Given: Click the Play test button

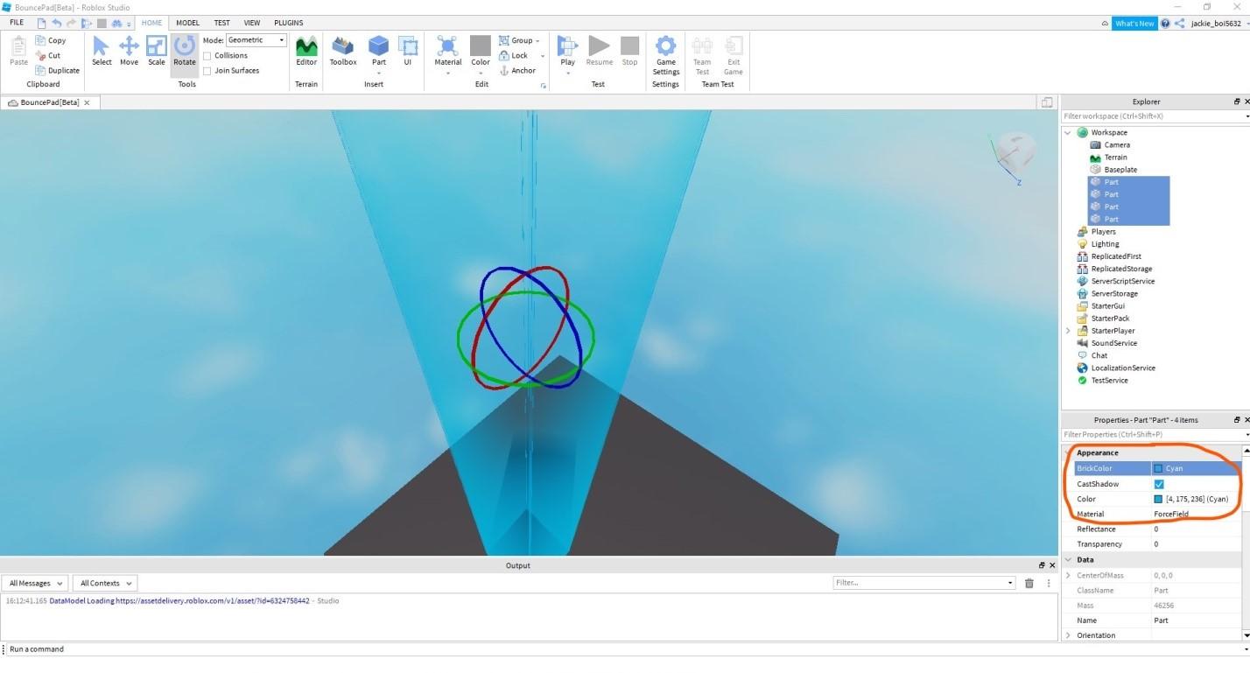Looking at the screenshot, I should [567, 53].
